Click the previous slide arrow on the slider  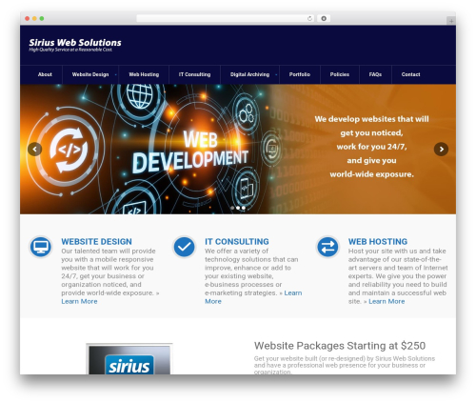coord(34,149)
